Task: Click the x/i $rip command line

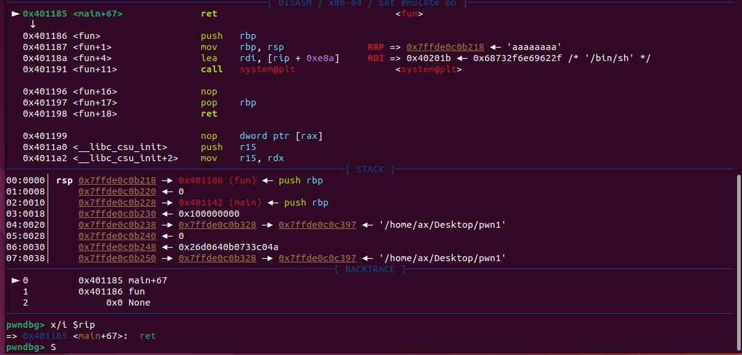Action: (x=73, y=325)
